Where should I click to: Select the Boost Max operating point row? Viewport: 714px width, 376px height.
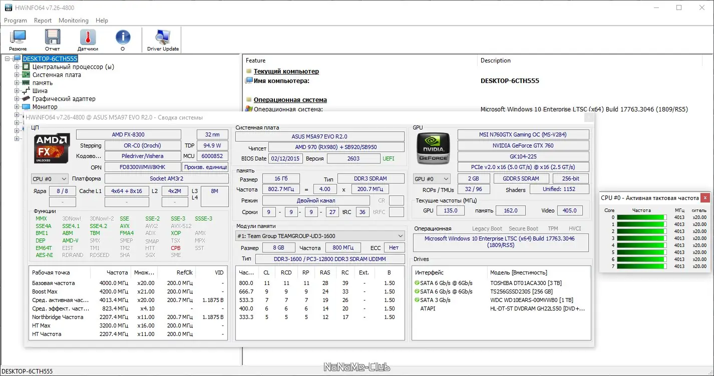pyautogui.click(x=128, y=291)
